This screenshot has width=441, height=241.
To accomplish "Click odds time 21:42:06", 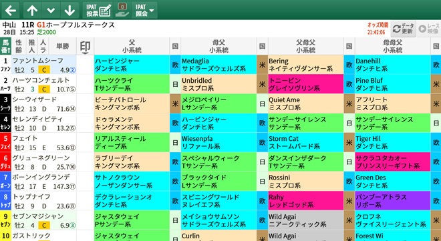I will pyautogui.click(x=376, y=32).
